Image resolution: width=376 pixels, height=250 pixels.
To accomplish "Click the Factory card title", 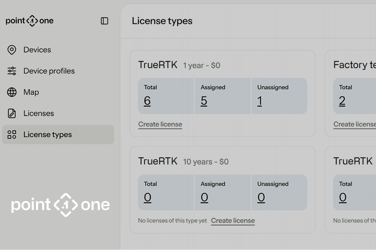I will coord(355,65).
